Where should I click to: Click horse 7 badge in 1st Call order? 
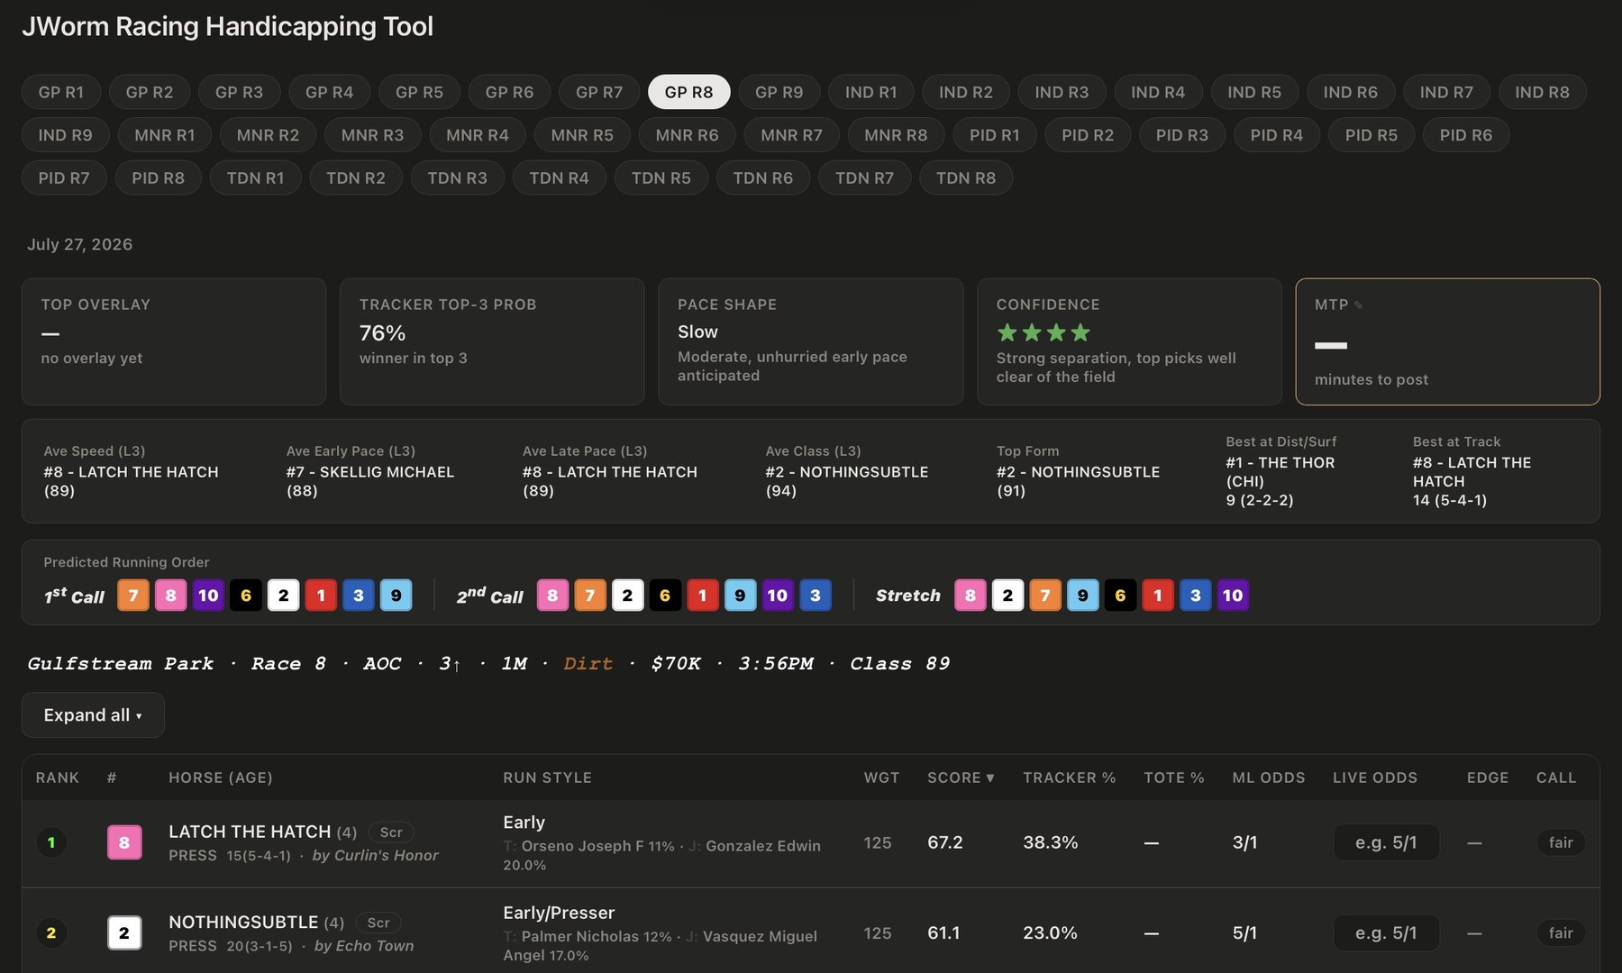pyautogui.click(x=133, y=596)
